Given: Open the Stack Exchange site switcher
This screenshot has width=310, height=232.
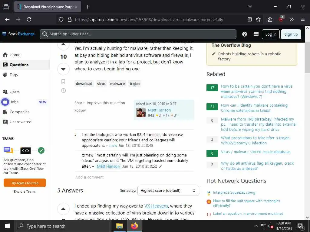Looking at the screenshot, I should (x=256, y=34).
